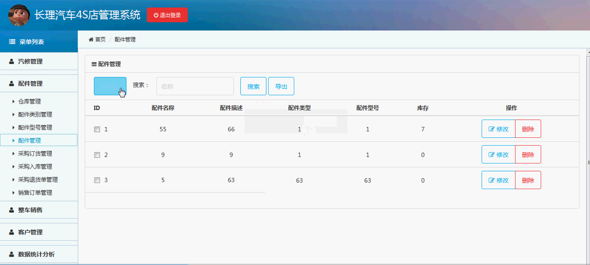The height and width of the screenshot is (265, 590).
Task: Tick the checkbox for row ID 1
Action: [97, 129]
